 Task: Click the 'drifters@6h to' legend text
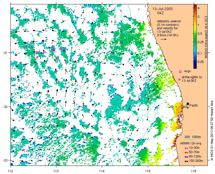tap(192, 77)
